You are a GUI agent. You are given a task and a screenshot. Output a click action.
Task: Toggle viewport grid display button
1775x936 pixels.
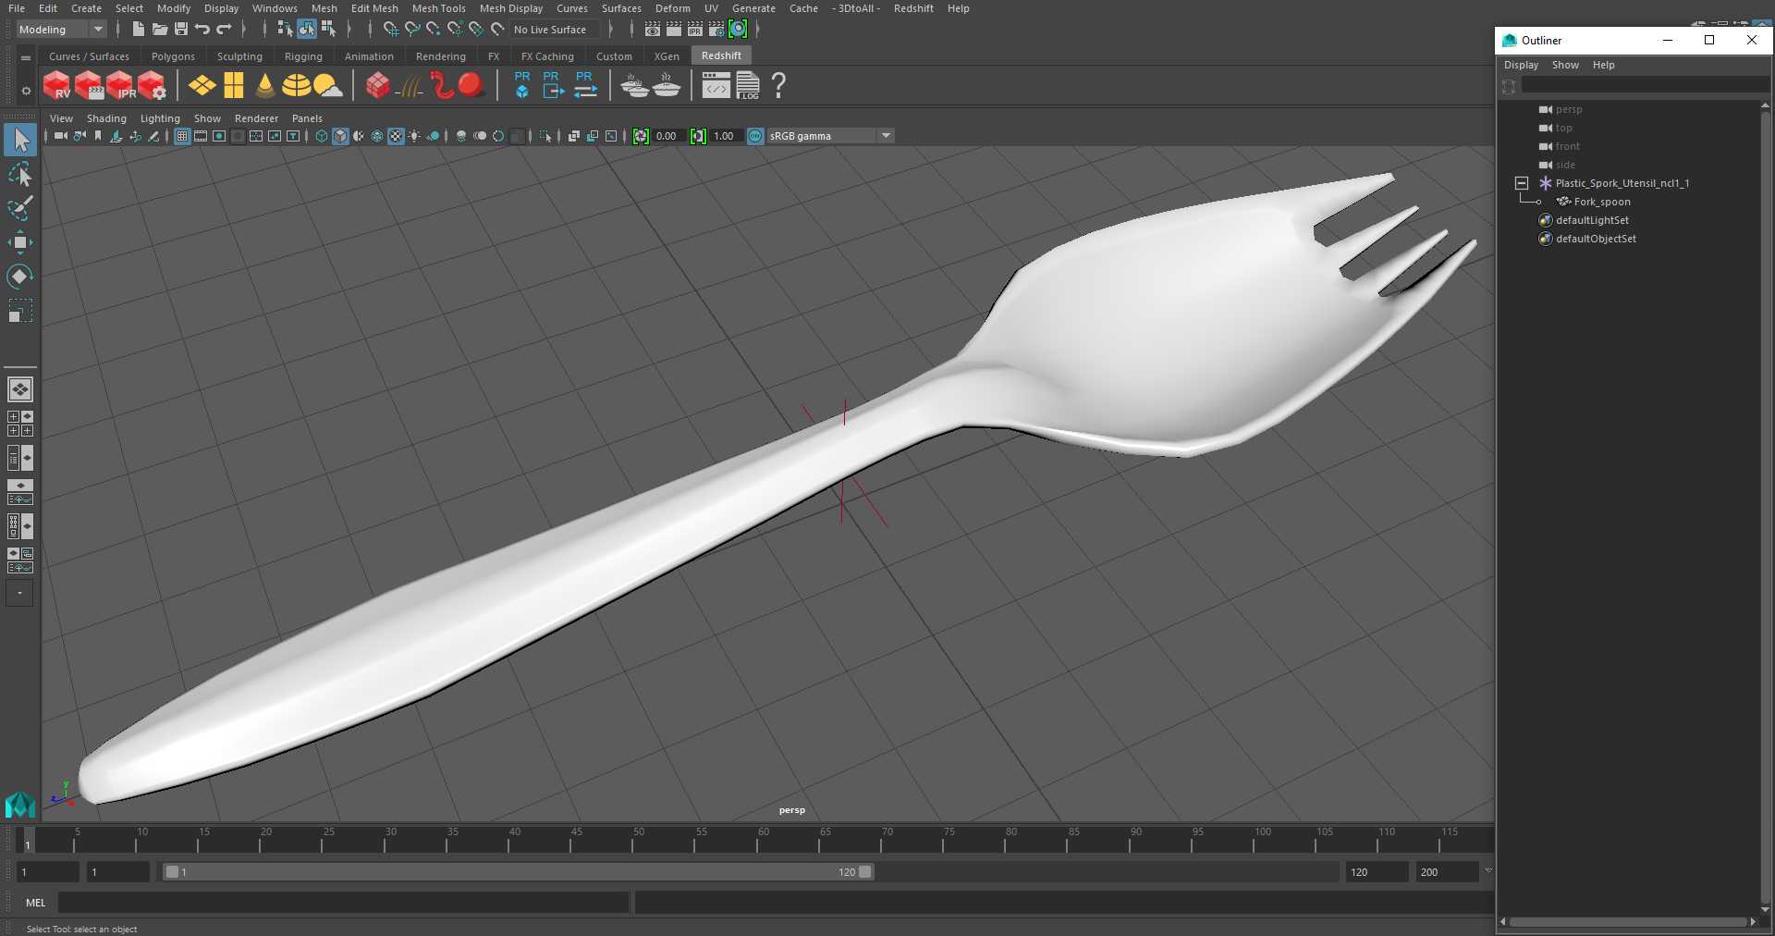point(182,136)
